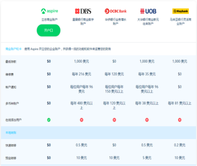Click the Maybank logo
This screenshot has height=166, width=197.
point(181,11)
